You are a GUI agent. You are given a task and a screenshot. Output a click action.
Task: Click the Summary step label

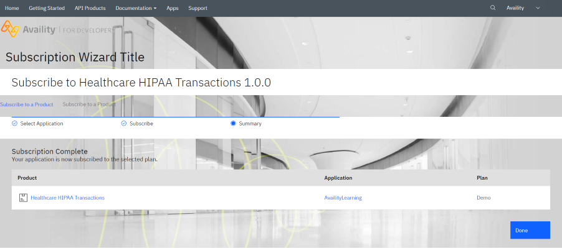click(x=250, y=124)
